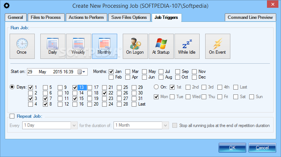281x157 pixels.
Task: Switch to the General tab
Action: point(16,17)
